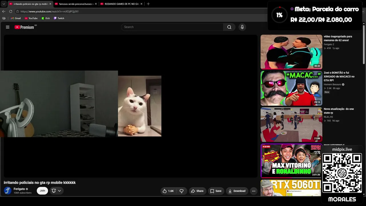Open the 29:13 'MACAC...' thumbnail
The width and height of the screenshot is (366, 206).
tap(291, 88)
